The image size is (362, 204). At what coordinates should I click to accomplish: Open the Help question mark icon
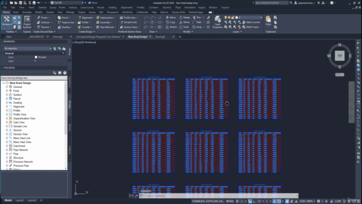[332, 3]
